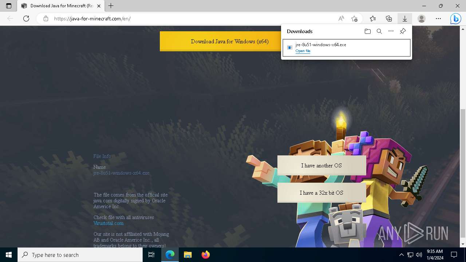View site information lock icon
The height and width of the screenshot is (262, 466).
pyautogui.click(x=46, y=19)
